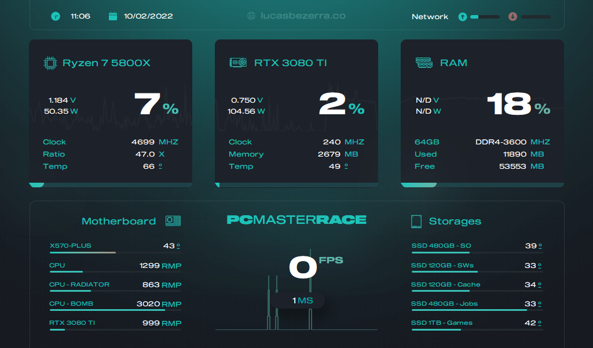This screenshot has width=593, height=348.
Task: Click the CPU usage bar under Ryzen card
Action: [111, 185]
